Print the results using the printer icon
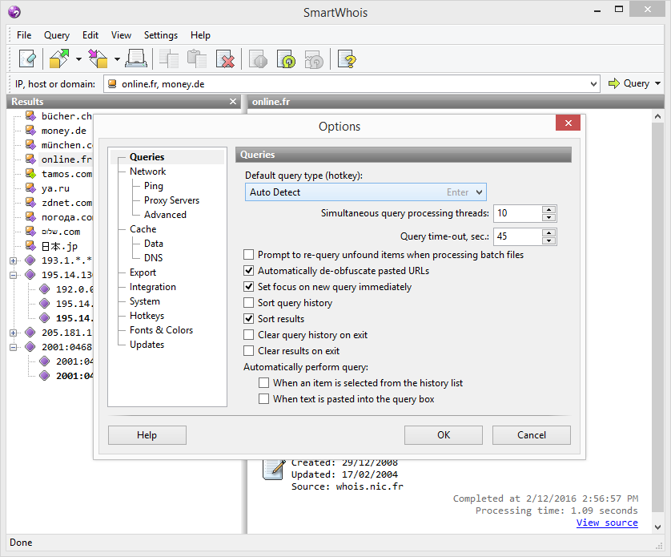Image resolution: width=671 pixels, height=557 pixels. (x=136, y=58)
